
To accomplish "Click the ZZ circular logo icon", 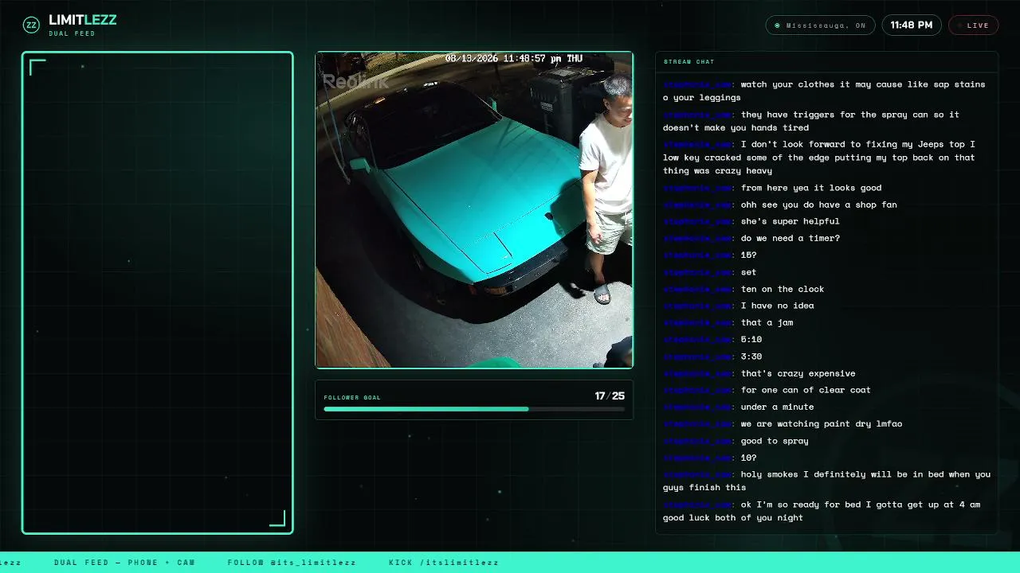I will [31, 25].
